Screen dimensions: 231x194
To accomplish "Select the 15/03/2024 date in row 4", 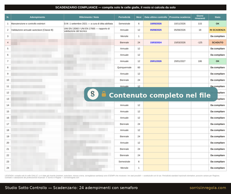I will [156, 42].
